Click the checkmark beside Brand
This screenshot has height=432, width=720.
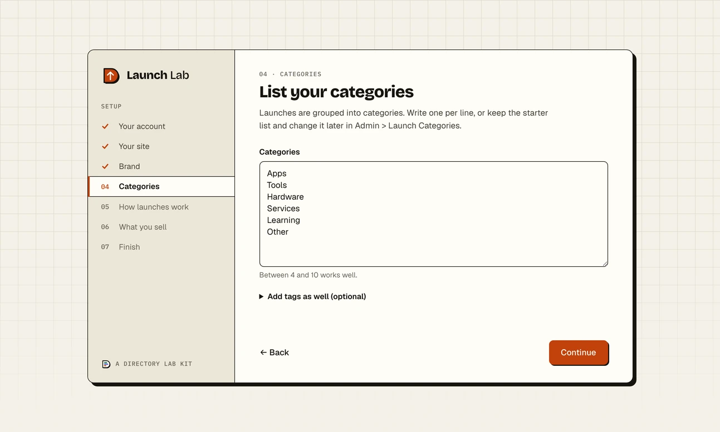tap(105, 166)
